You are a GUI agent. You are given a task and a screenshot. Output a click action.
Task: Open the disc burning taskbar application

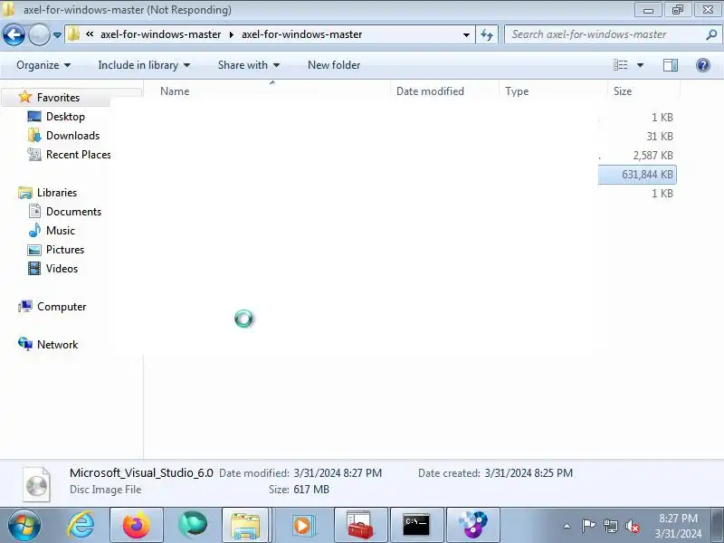click(x=472, y=526)
